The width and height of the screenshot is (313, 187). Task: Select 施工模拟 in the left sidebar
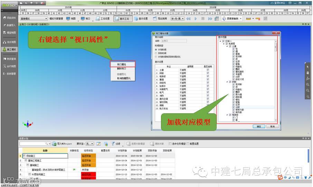tap(9, 49)
